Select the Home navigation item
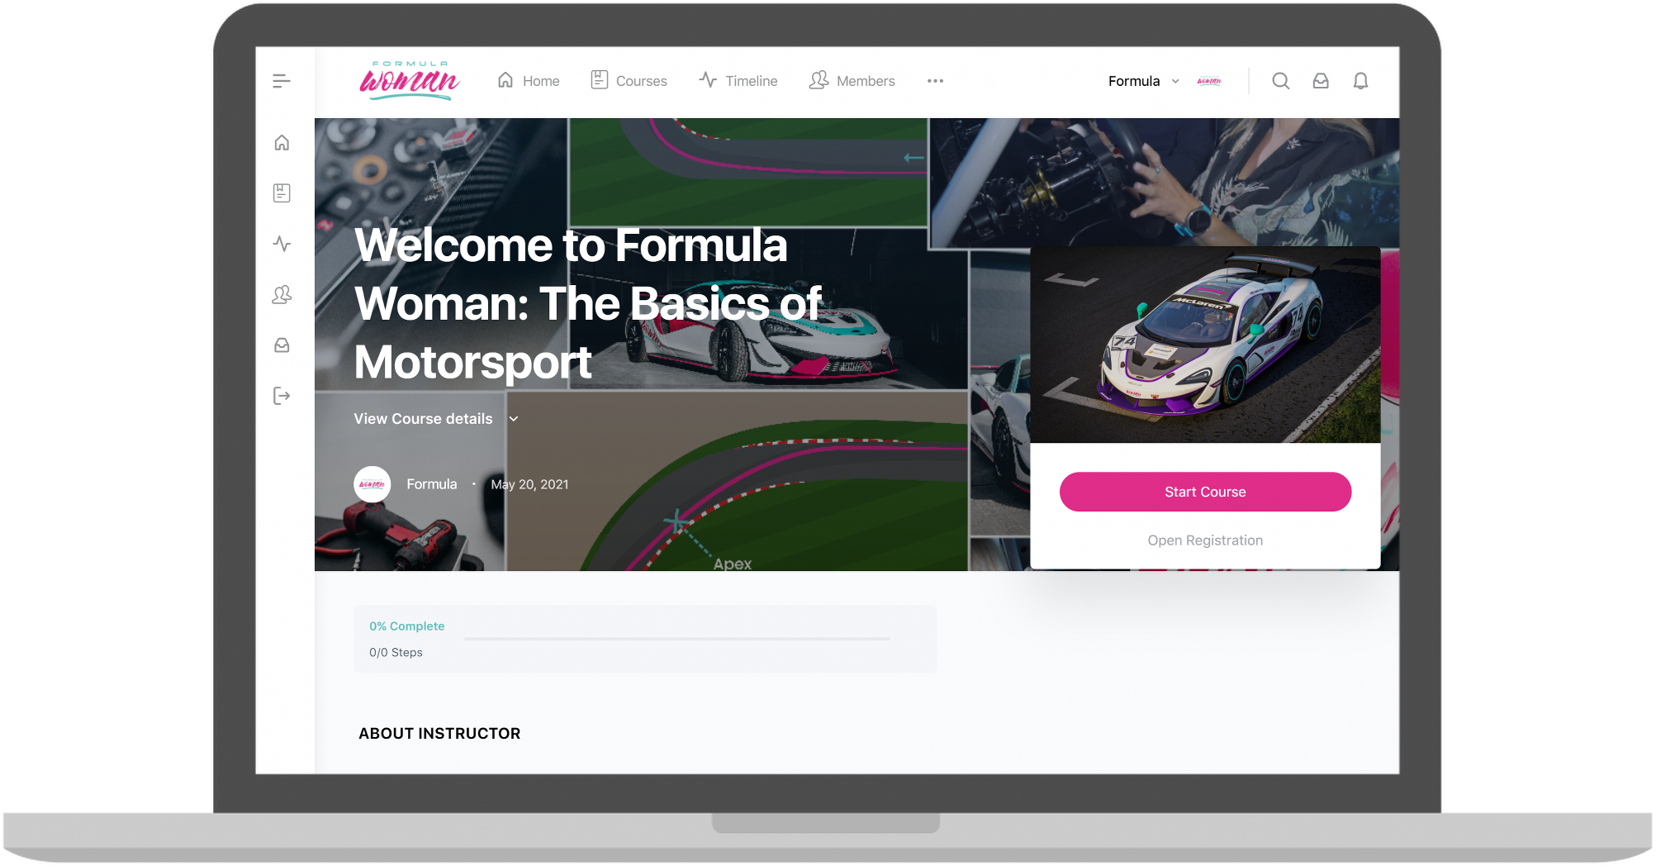Viewport: 1656px width, 866px height. pyautogui.click(x=529, y=81)
